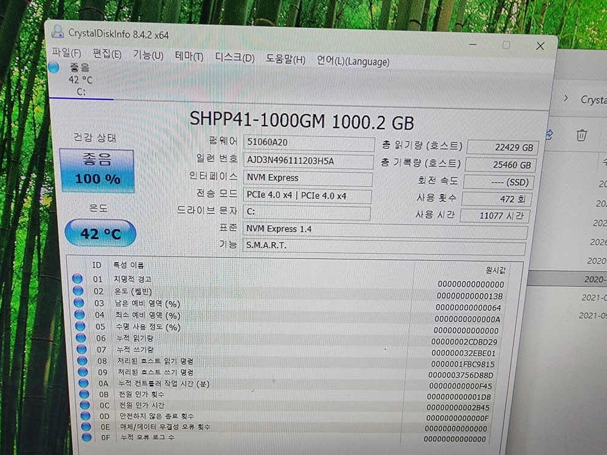This screenshot has width=607, height=455.
Task: Click the PCIe 4.0 x4 transfer mode field
Action: [307, 195]
